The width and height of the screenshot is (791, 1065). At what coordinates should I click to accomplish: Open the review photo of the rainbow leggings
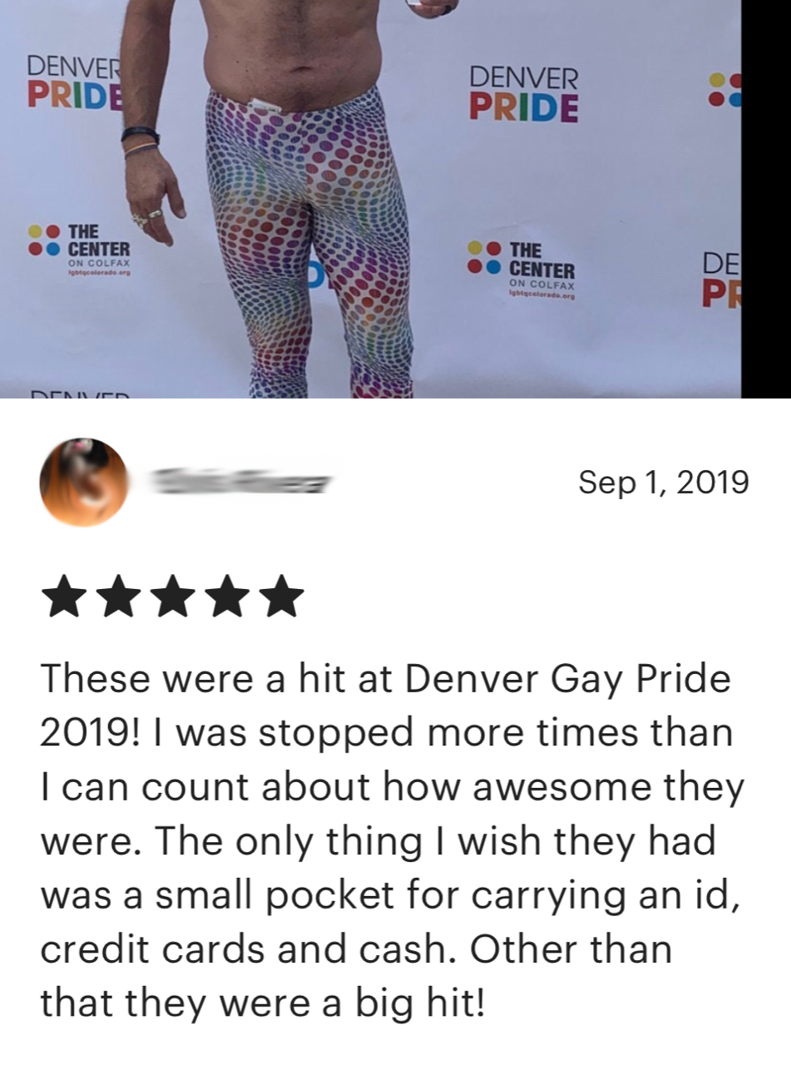[370, 199]
